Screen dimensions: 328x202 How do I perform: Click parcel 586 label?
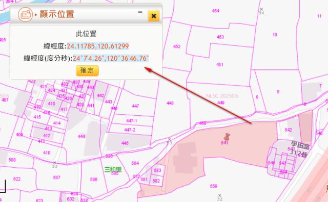[x=94, y=180]
